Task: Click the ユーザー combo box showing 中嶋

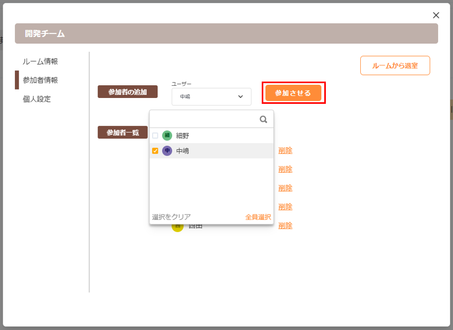Action: pos(207,97)
